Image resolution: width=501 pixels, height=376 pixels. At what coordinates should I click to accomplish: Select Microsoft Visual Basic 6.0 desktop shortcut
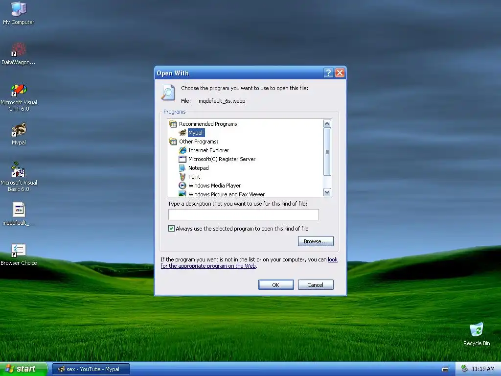coord(19,177)
